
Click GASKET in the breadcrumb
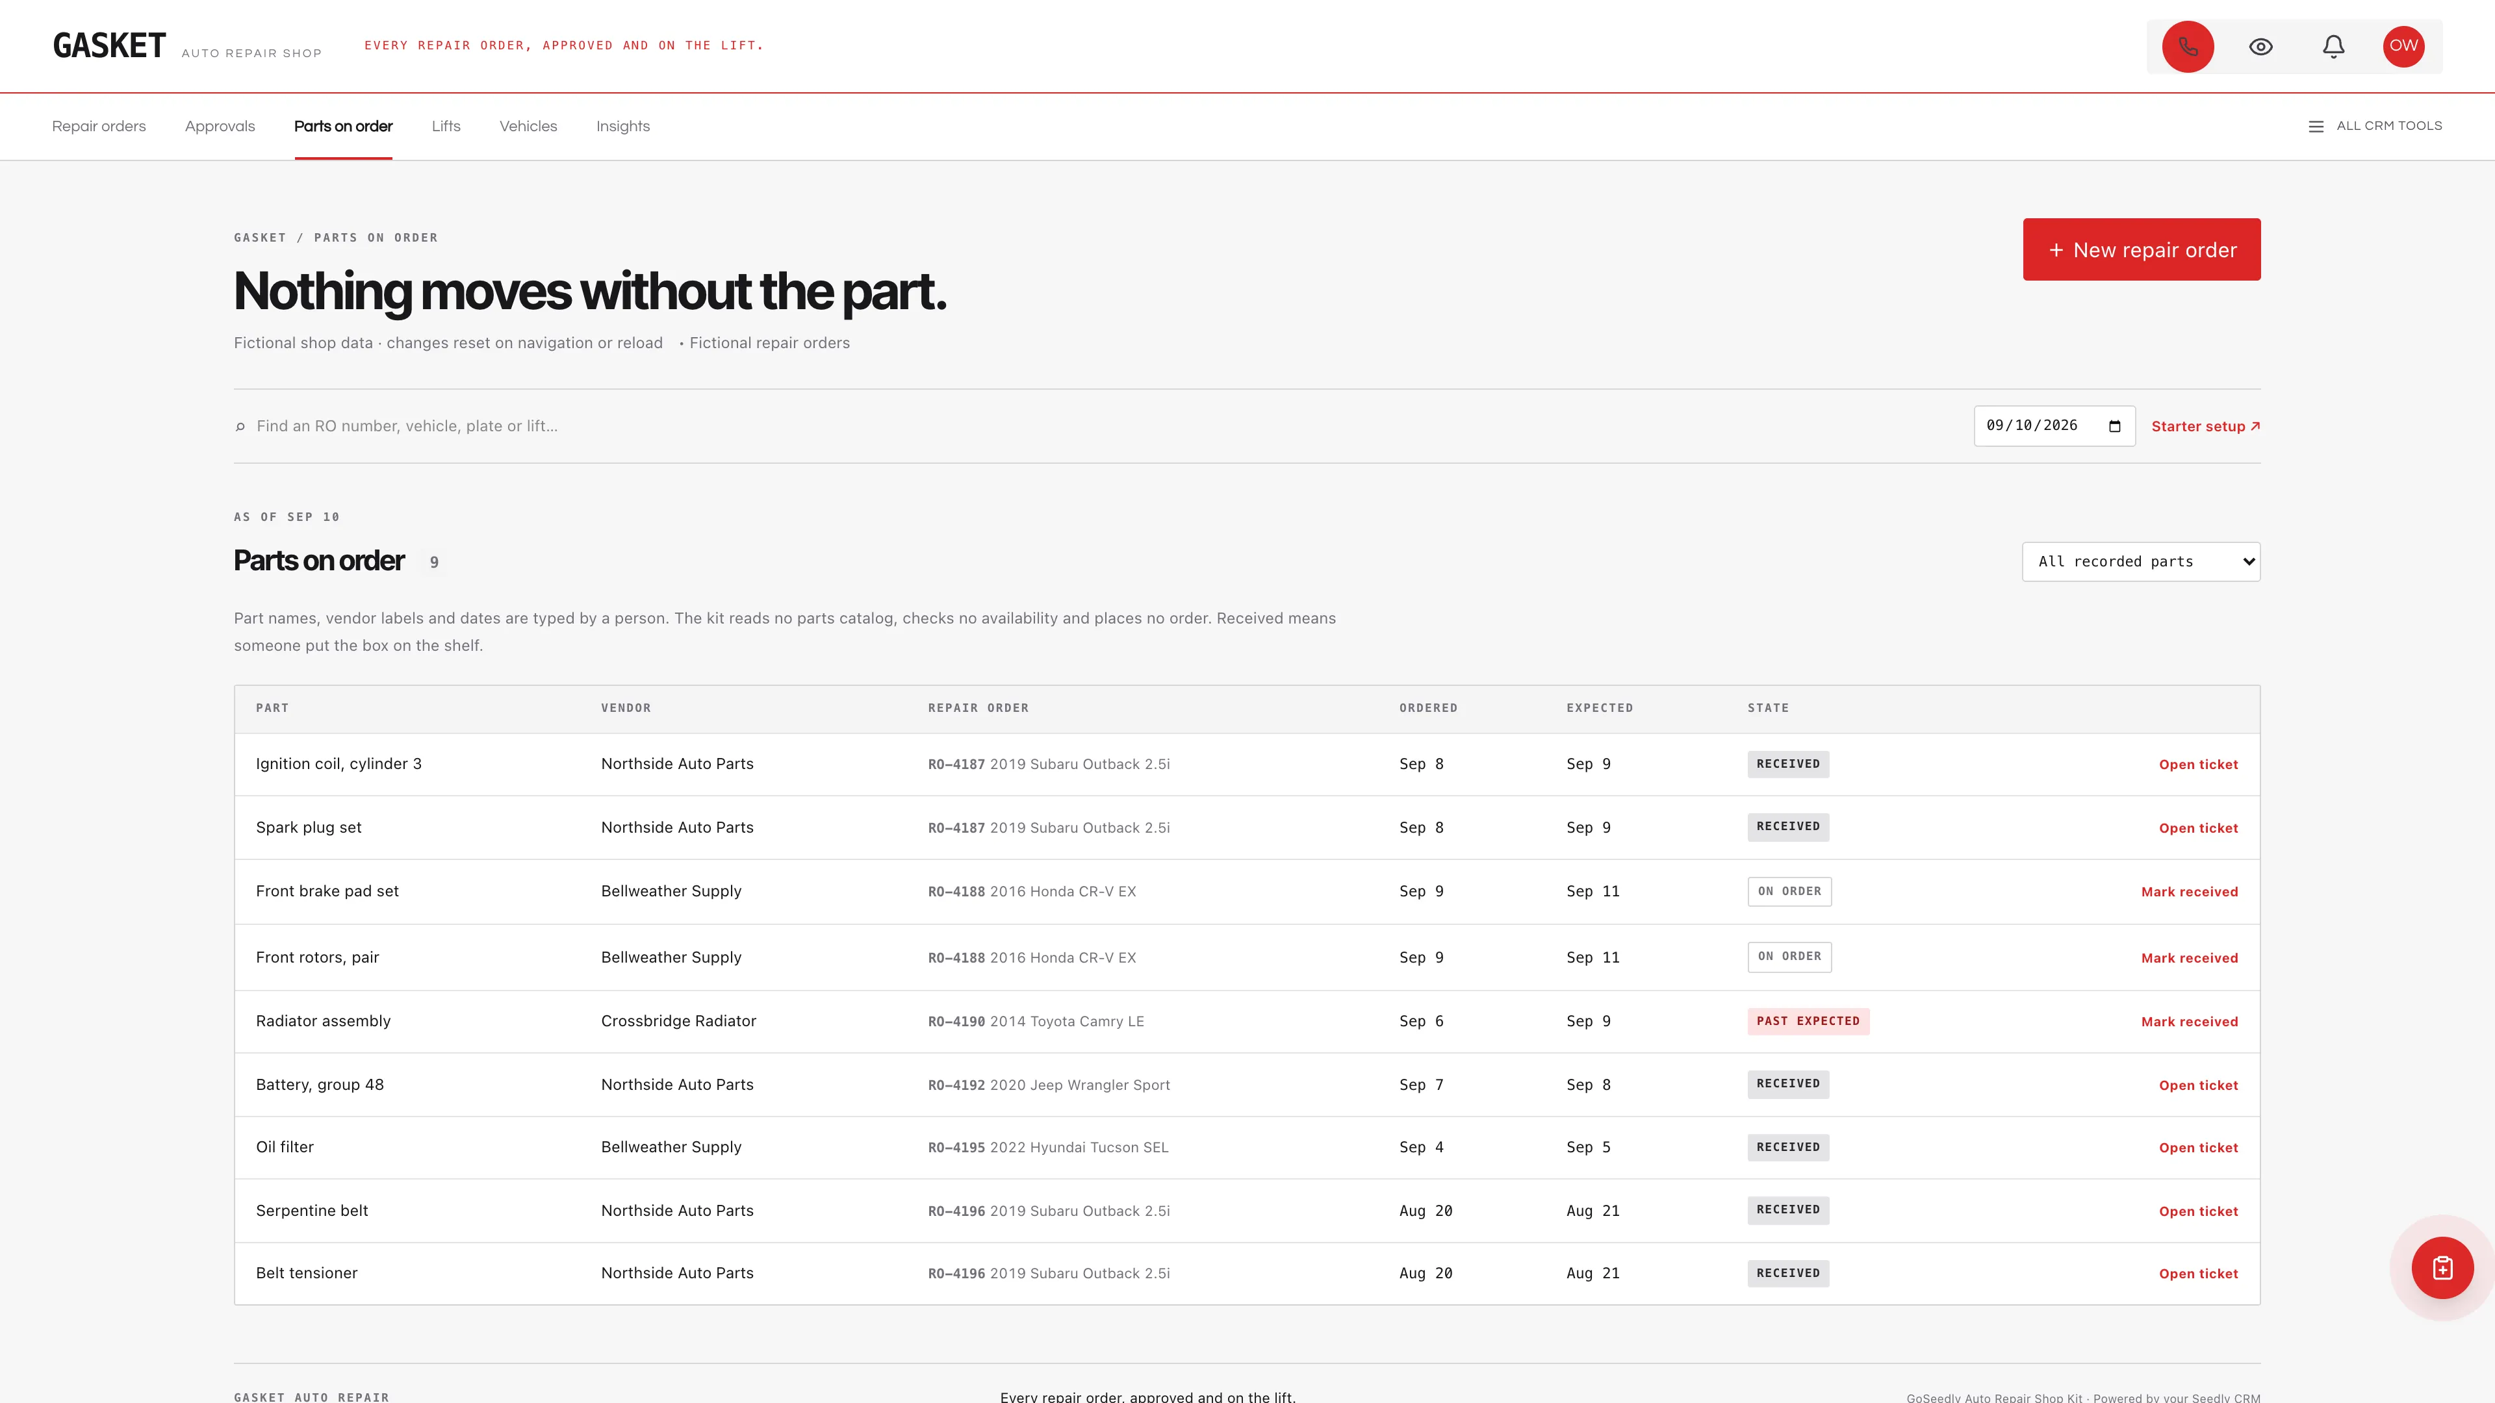point(260,238)
